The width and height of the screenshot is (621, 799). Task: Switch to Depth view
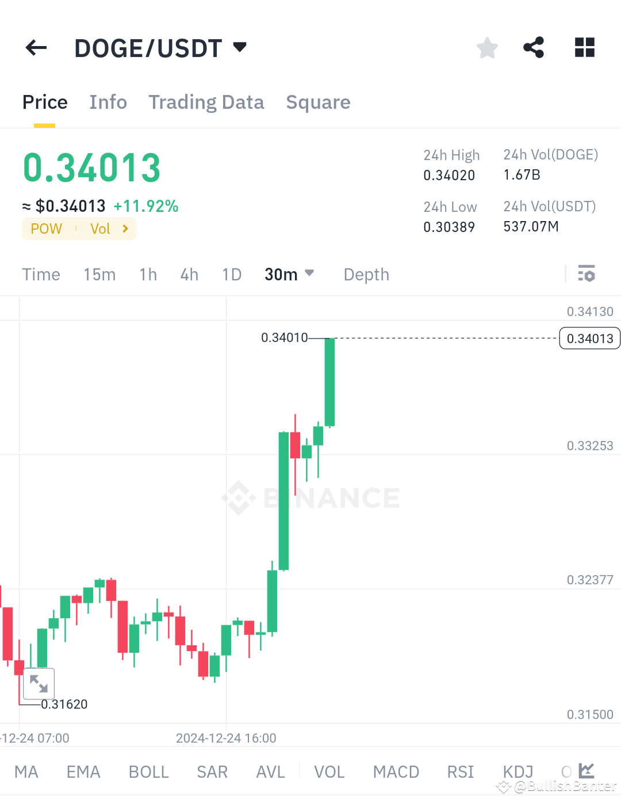pyautogui.click(x=366, y=275)
